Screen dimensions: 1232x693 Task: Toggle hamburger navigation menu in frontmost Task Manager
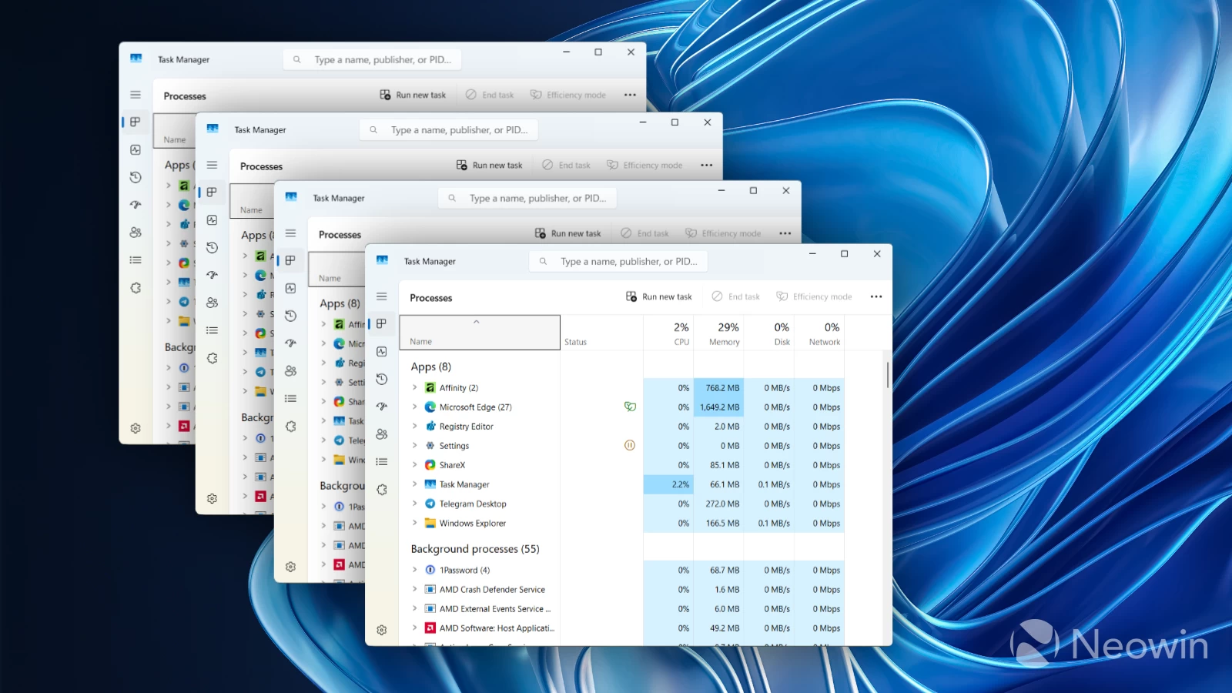(382, 296)
